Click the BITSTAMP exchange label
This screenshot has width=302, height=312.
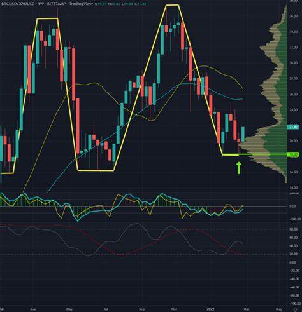(x=56, y=4)
